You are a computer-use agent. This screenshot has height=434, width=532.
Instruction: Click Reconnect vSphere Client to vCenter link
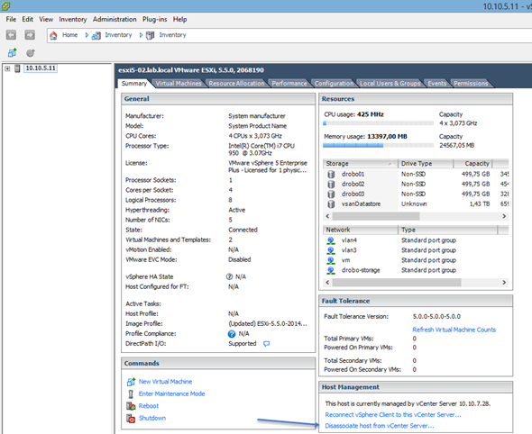pyautogui.click(x=393, y=415)
